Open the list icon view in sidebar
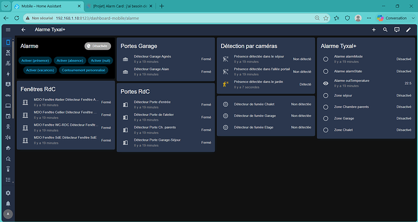Image resolution: width=418 pixels, height=222 pixels. coord(8,180)
